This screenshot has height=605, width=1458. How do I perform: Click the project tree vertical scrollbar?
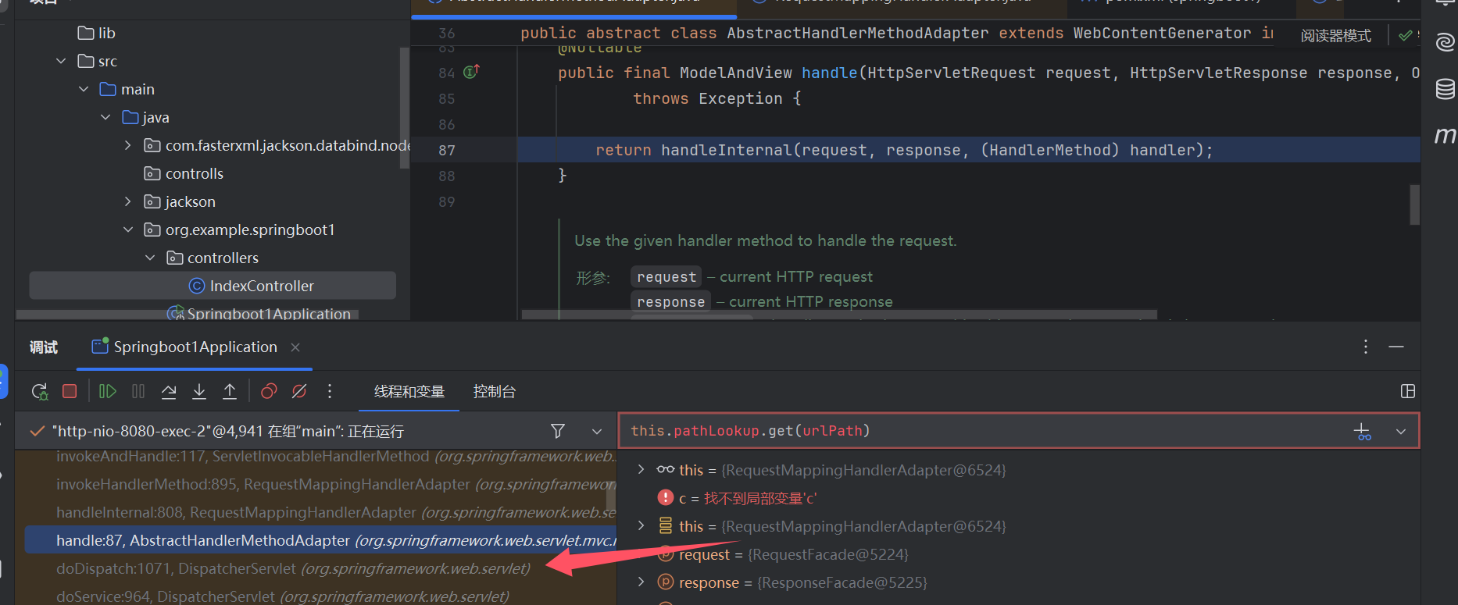404,108
